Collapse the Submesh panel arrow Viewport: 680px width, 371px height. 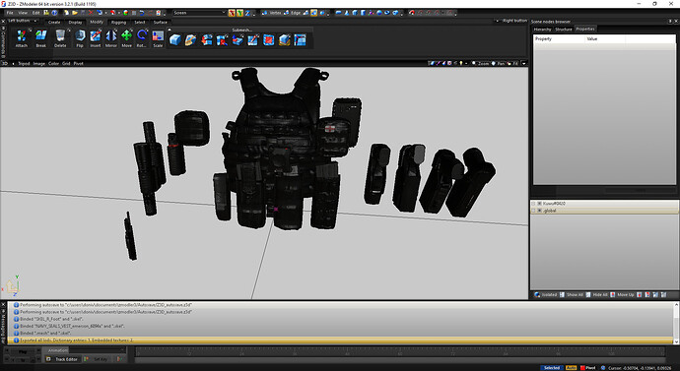tap(170, 30)
